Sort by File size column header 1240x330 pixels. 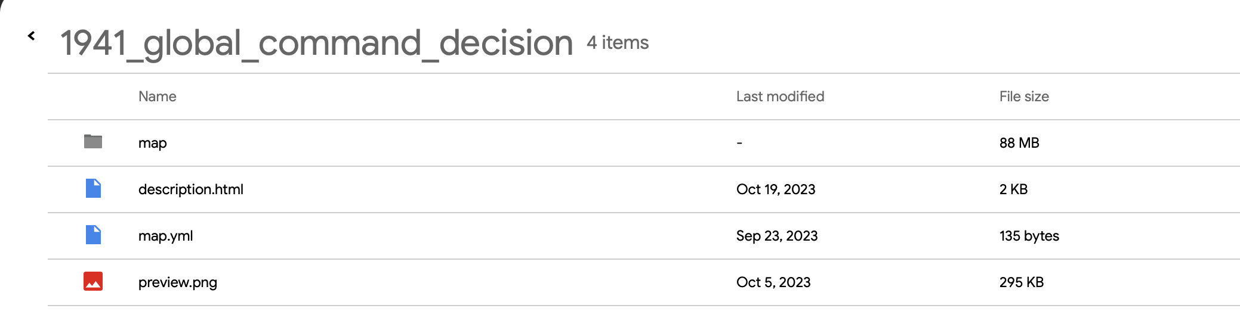coord(1024,96)
